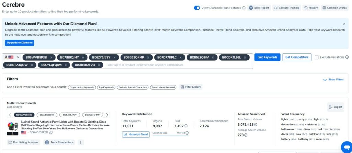352x153 pixels.
Task: Click the product identifiers input field
Action: pos(172,65)
